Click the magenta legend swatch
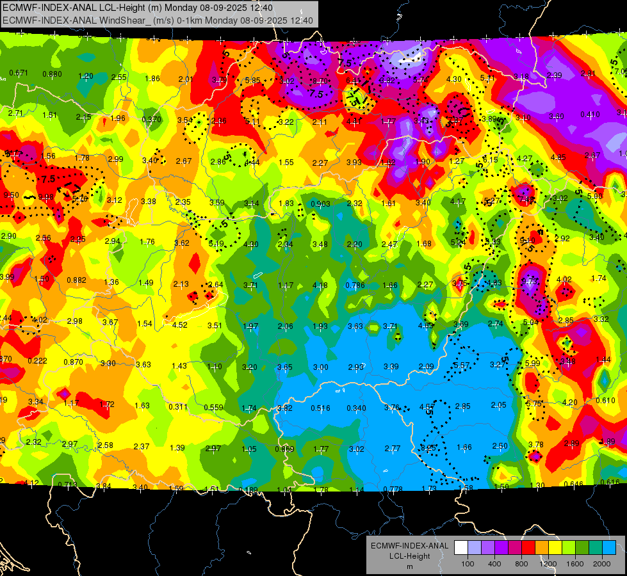Screen dimensions: 627x576 pyautogui.click(x=515, y=548)
